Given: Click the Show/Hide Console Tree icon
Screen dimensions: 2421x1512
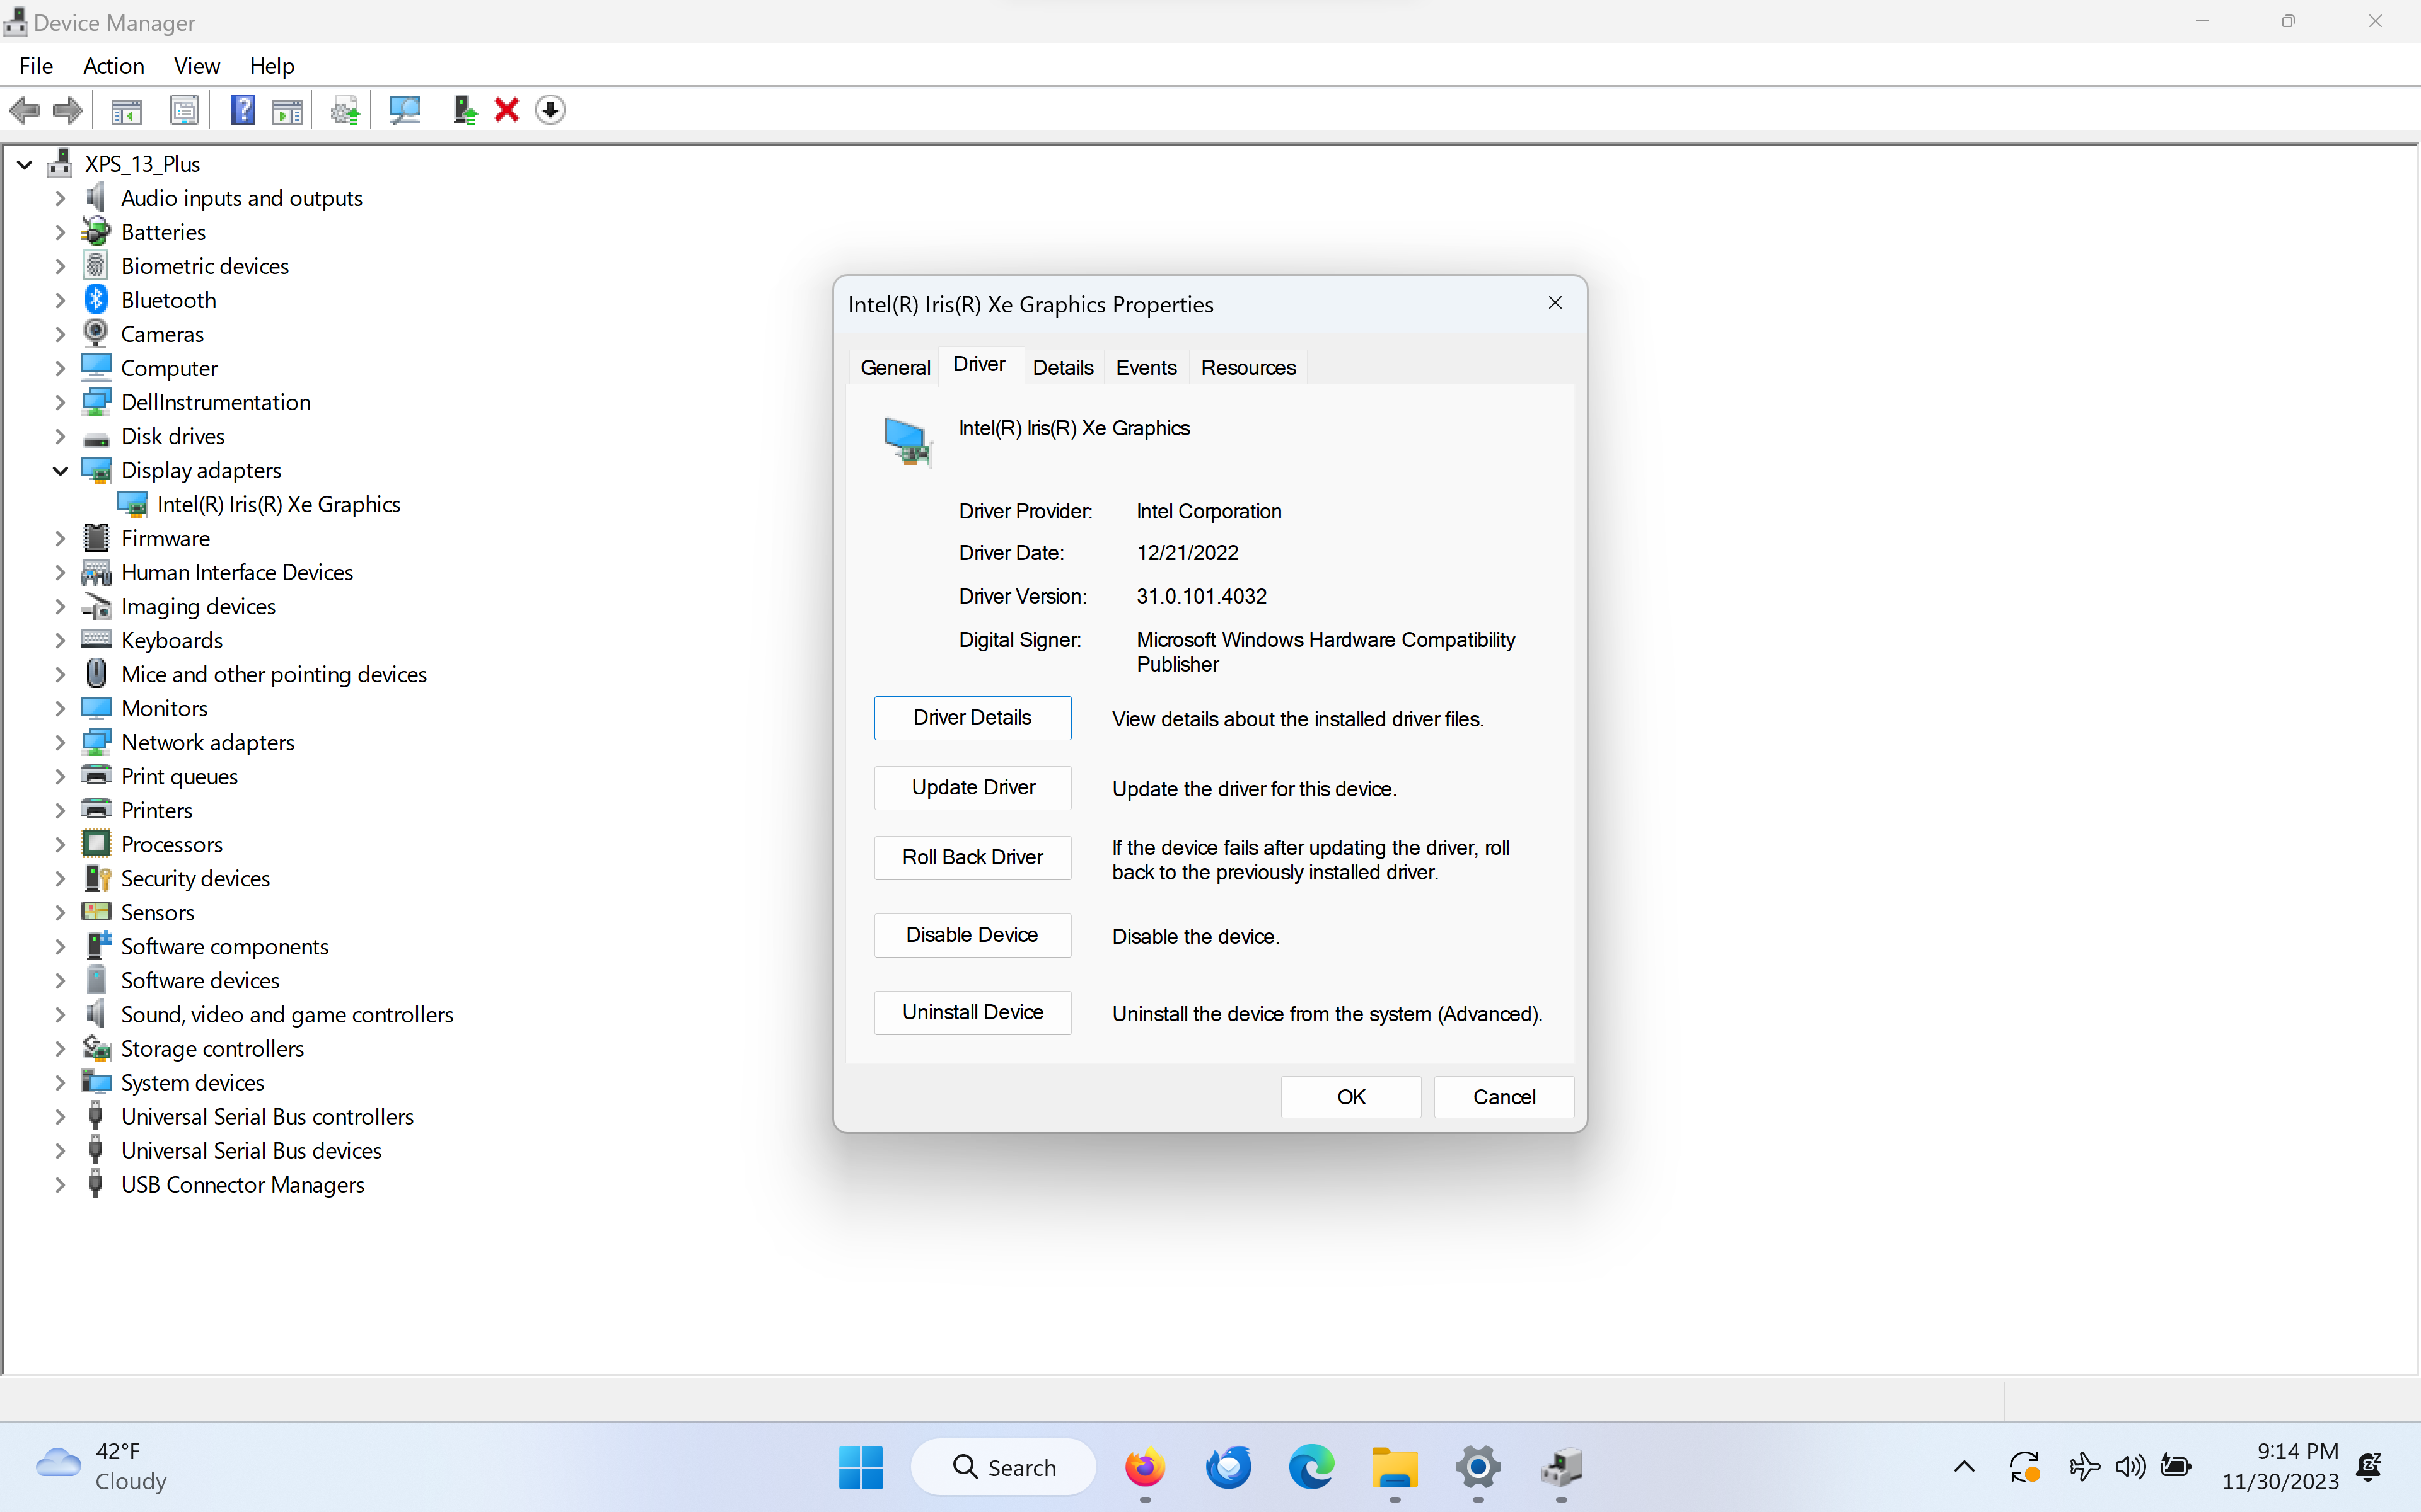Looking at the screenshot, I should (126, 110).
